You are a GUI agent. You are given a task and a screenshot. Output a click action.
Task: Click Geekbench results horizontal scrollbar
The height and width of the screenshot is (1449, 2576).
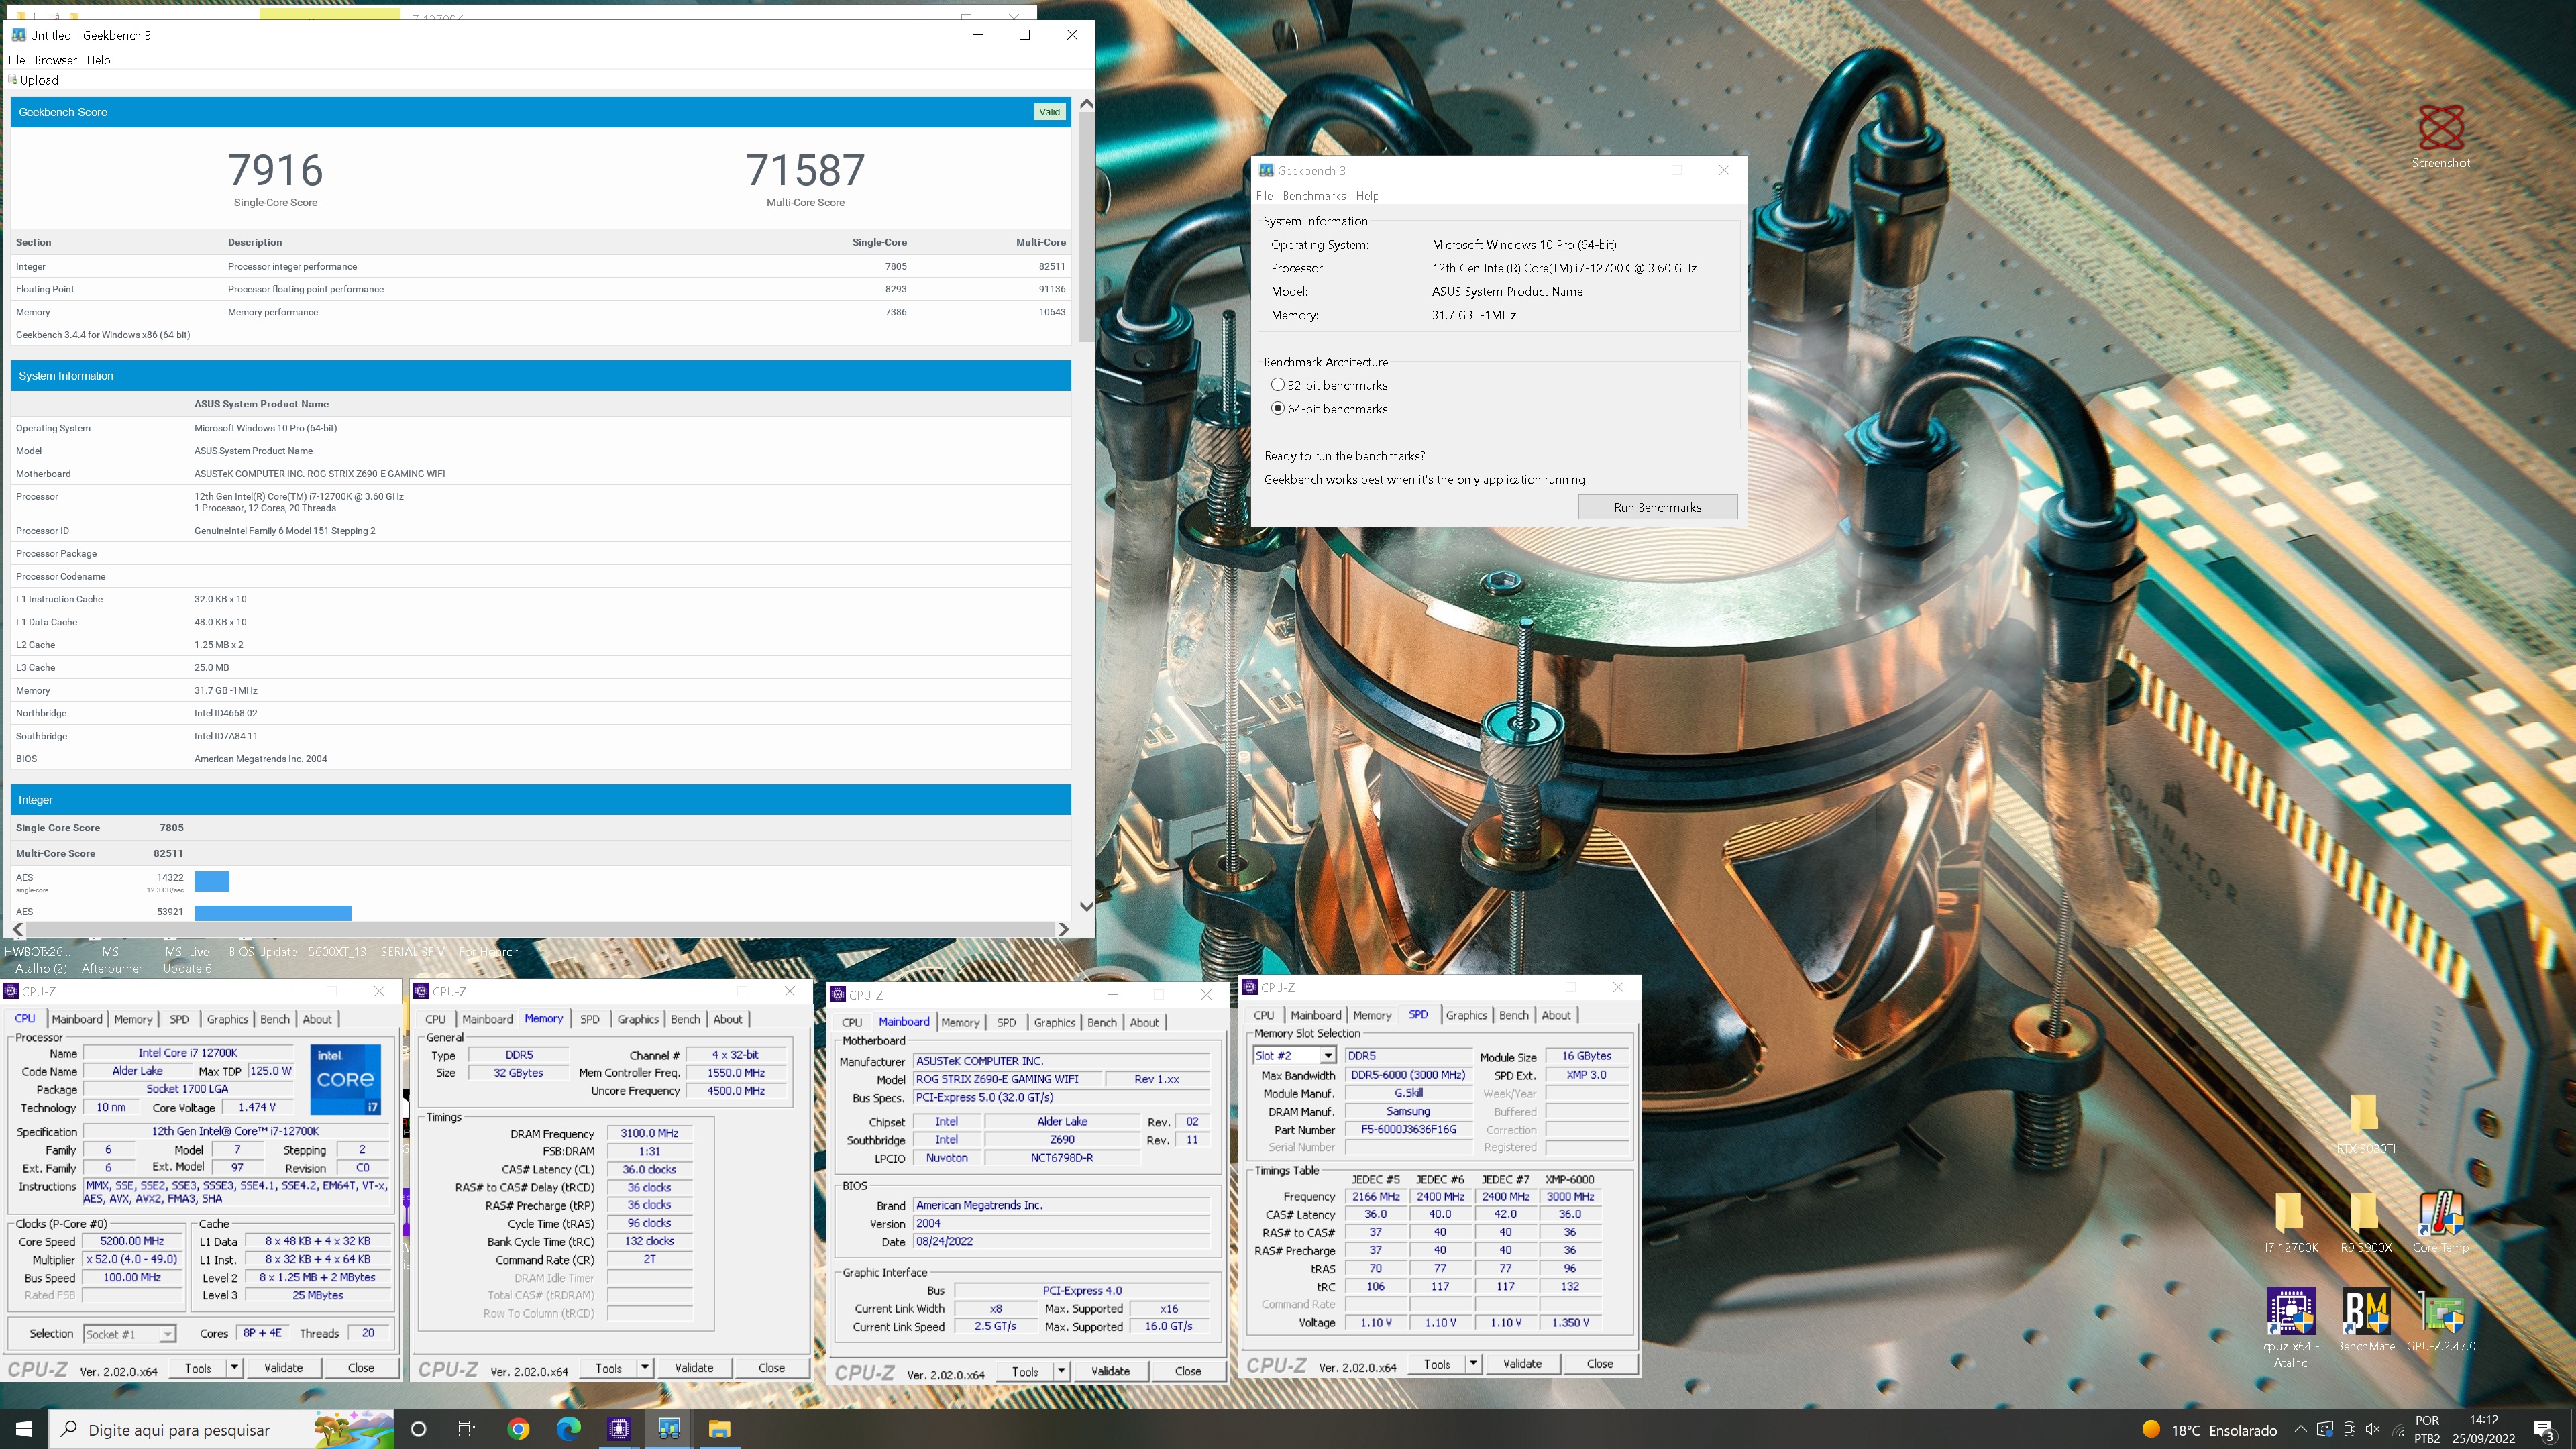[540, 929]
